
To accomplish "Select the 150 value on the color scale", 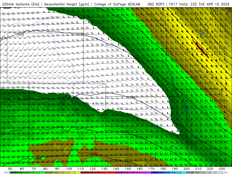I will [128, 169].
